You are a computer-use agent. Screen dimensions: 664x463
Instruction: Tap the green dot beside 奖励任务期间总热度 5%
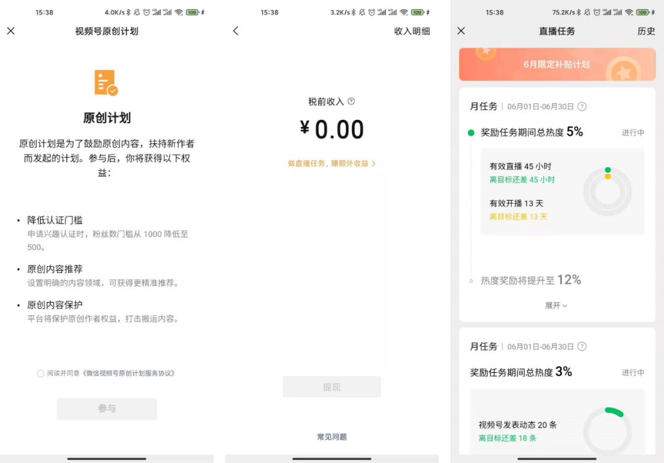tap(471, 133)
